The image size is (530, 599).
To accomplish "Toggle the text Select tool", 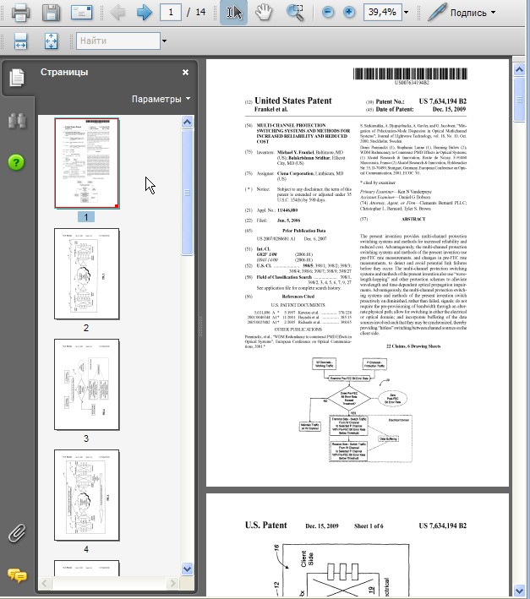I will point(234,13).
